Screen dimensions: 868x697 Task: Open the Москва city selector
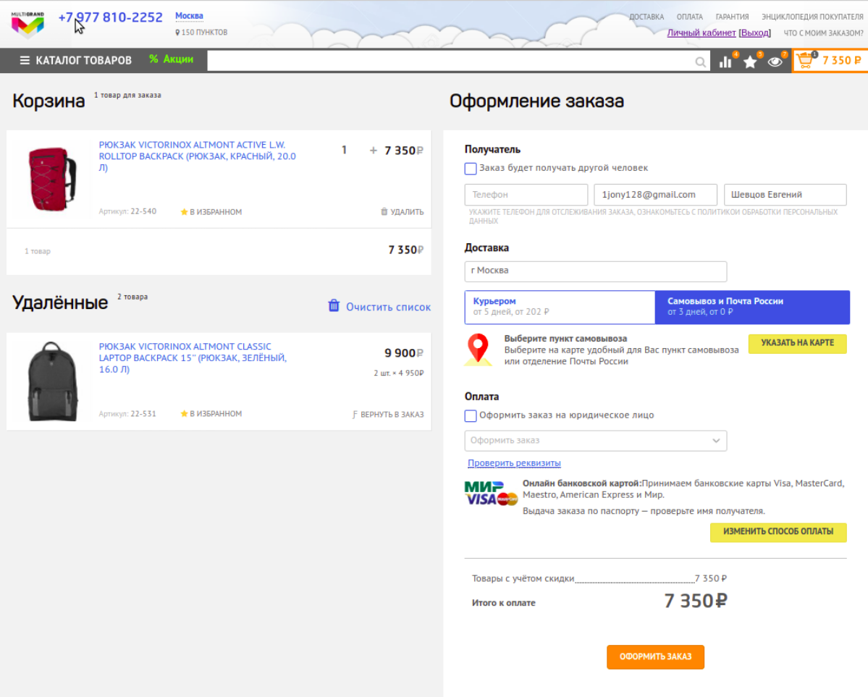[189, 16]
